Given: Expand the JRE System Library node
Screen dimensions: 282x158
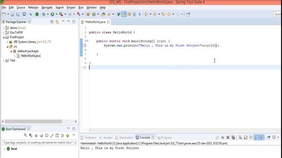Looking at the screenshot, I should click(x=7, y=42).
